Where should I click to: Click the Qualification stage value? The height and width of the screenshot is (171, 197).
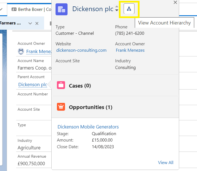[104, 133]
